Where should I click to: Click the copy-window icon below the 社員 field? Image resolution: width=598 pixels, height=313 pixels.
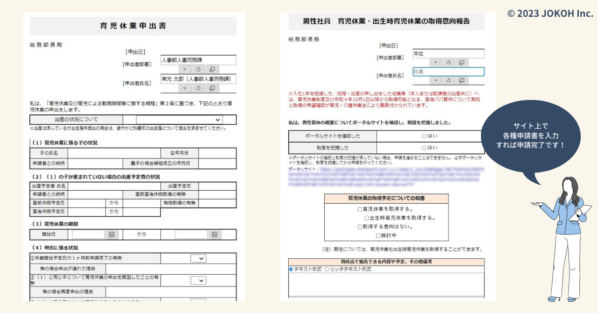[462, 80]
